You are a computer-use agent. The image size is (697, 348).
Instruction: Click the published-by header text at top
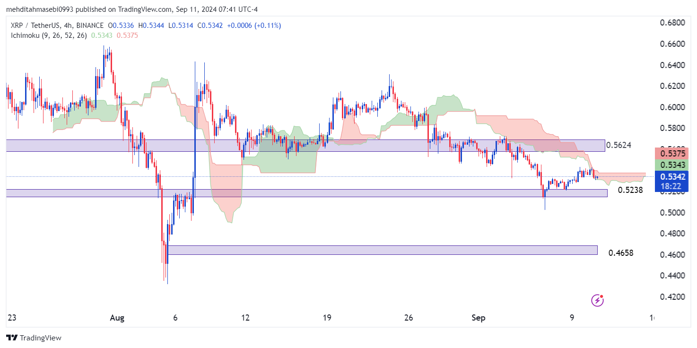132,9
